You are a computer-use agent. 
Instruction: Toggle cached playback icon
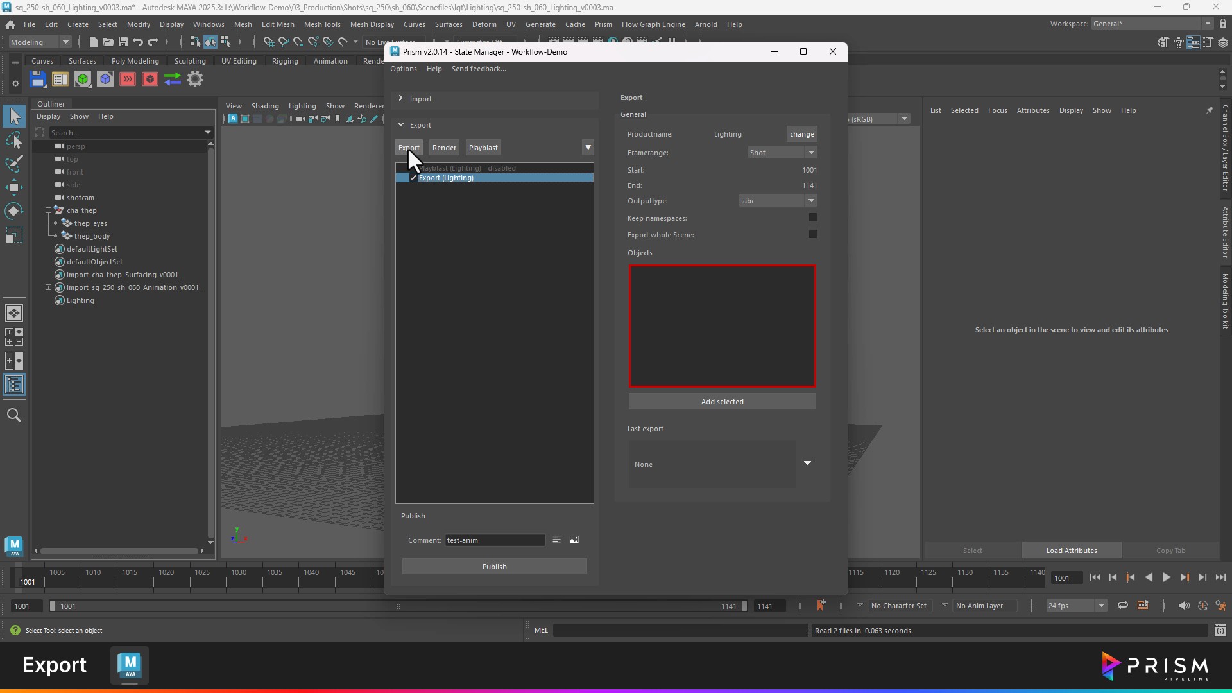(x=1143, y=606)
